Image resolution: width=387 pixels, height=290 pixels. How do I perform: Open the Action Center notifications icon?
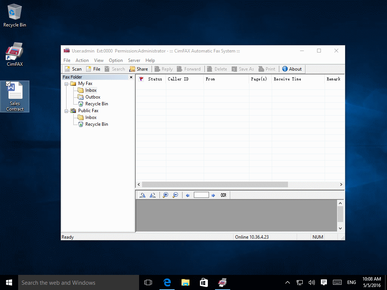click(324, 282)
